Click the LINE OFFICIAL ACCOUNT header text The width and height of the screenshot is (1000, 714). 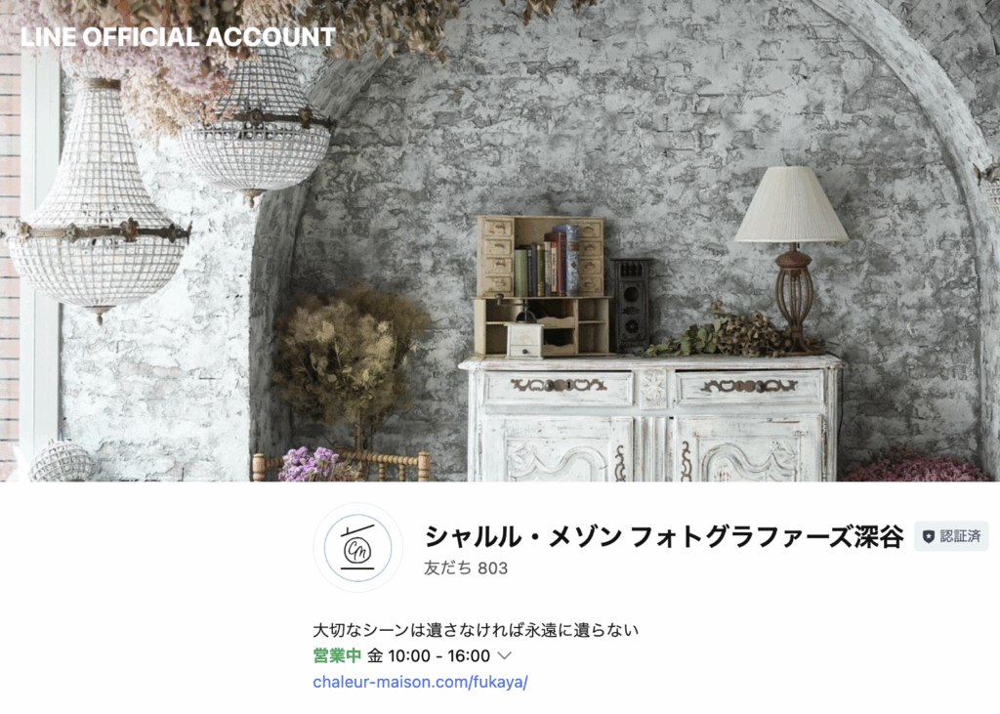click(x=178, y=37)
